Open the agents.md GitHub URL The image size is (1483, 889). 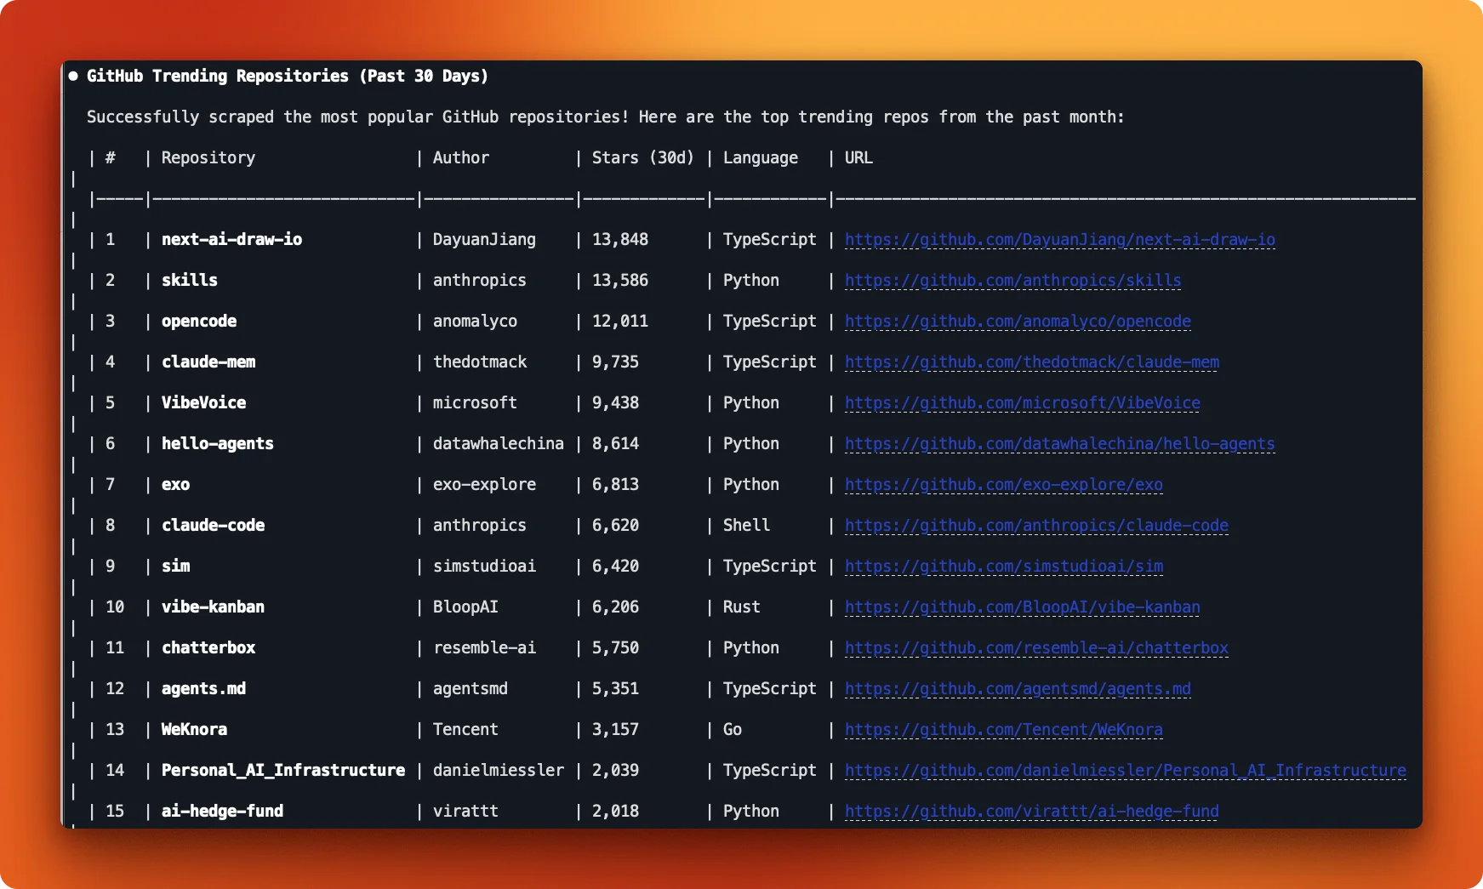[1016, 688]
